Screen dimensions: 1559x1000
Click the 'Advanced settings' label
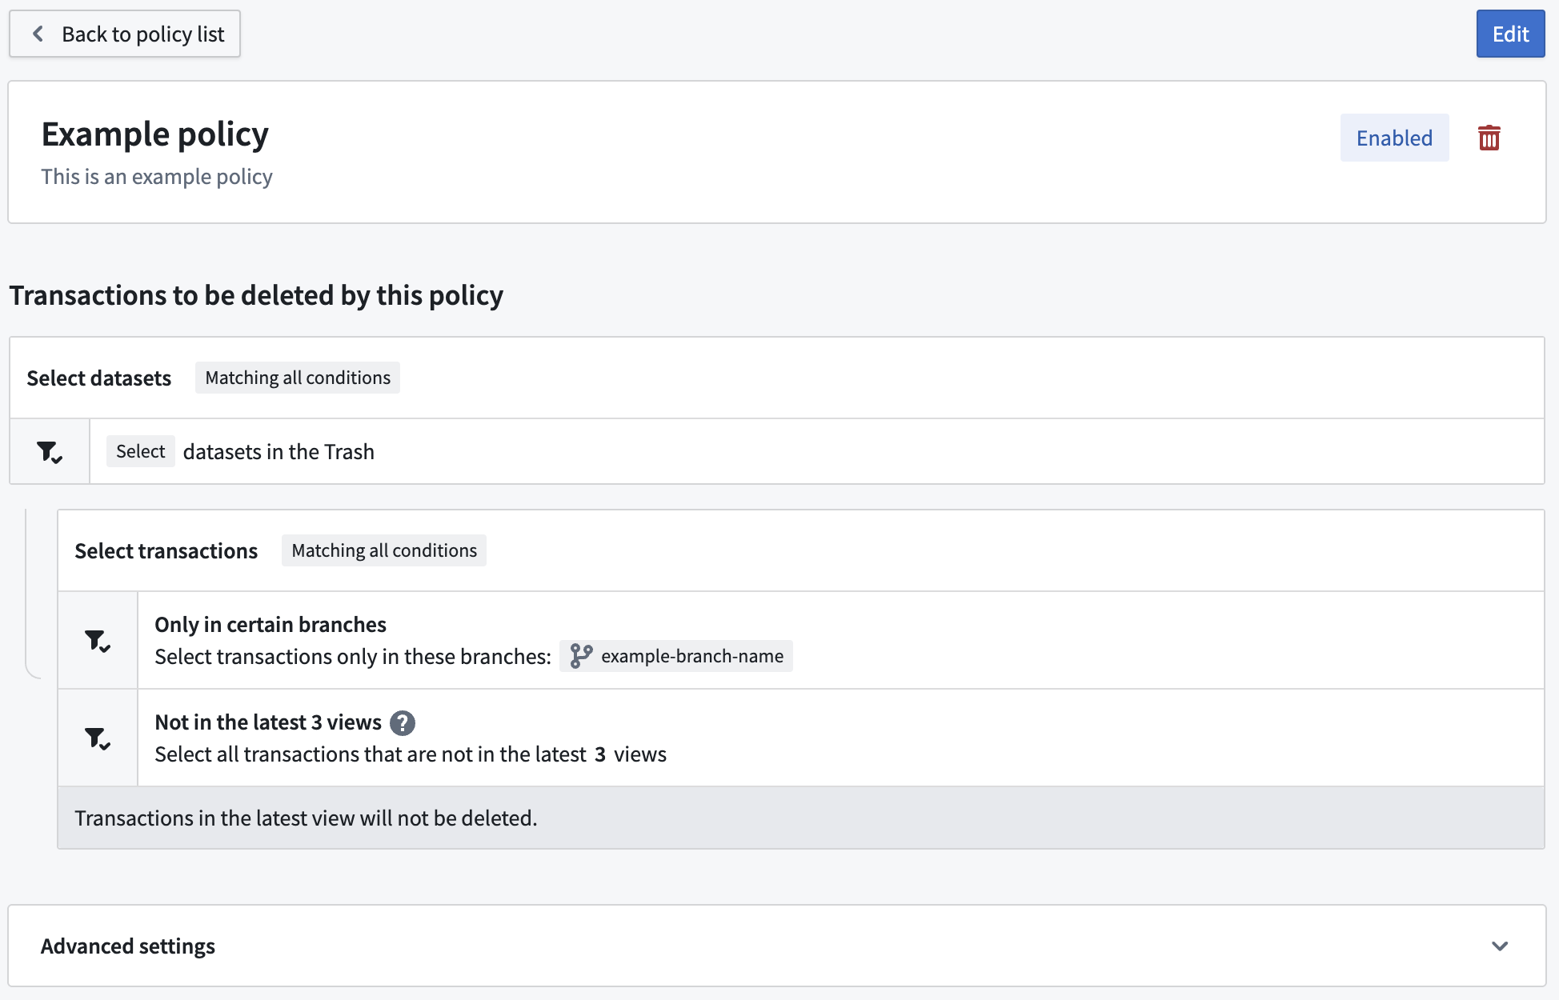[128, 946]
